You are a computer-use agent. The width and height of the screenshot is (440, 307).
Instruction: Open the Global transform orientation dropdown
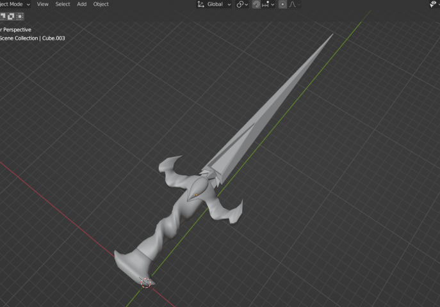[214, 4]
